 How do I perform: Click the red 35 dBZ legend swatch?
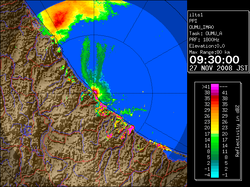tap(215, 99)
